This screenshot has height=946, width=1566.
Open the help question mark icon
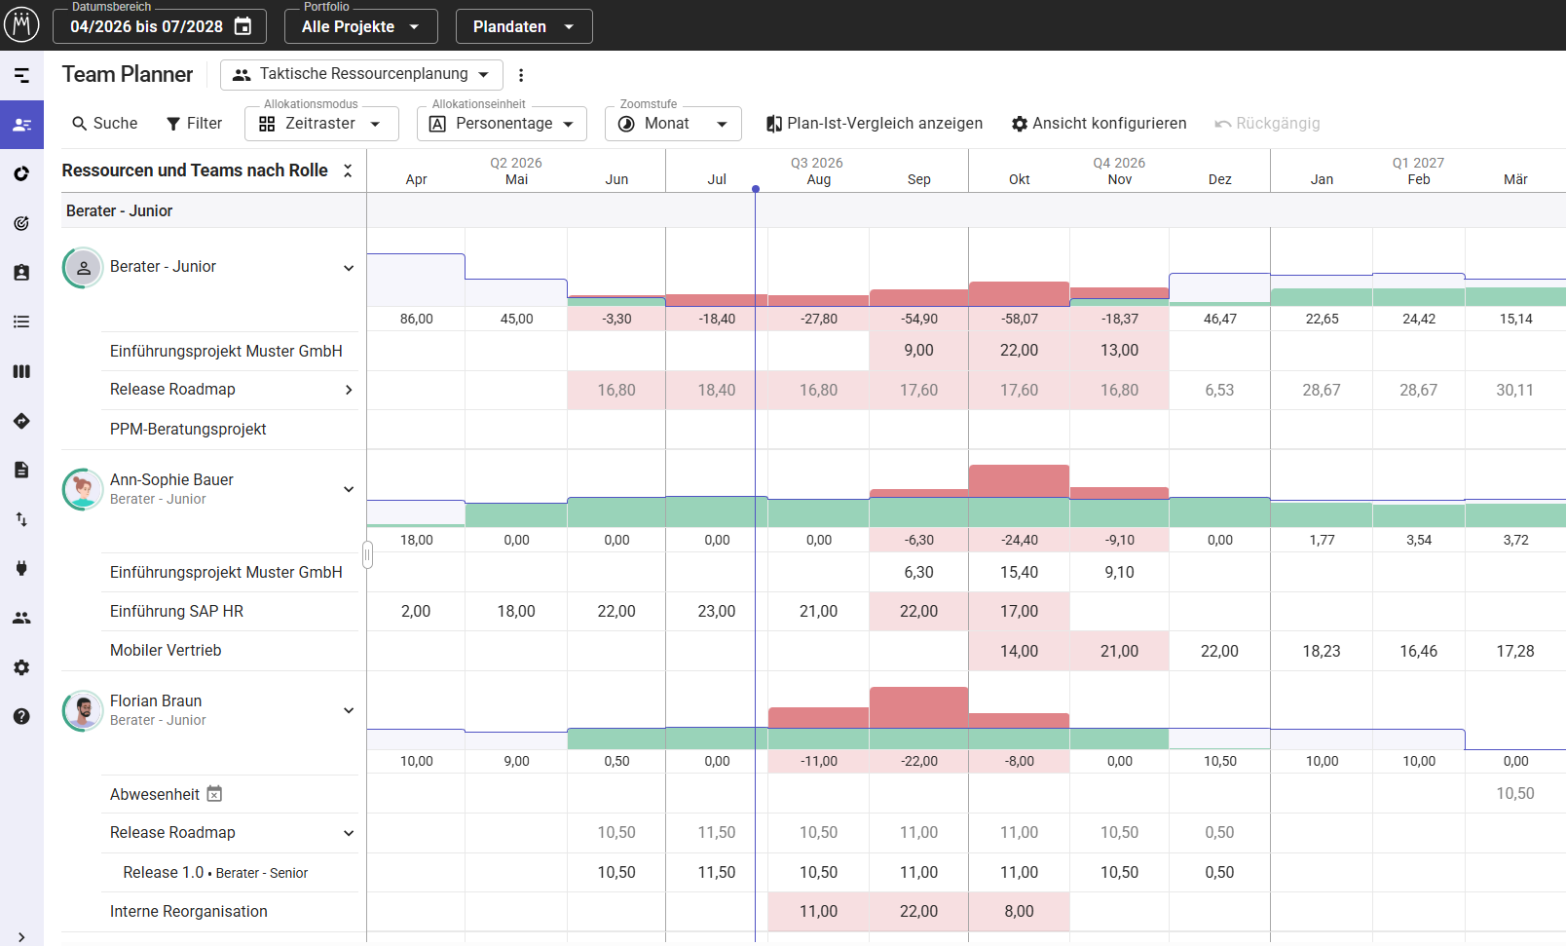tap(21, 716)
